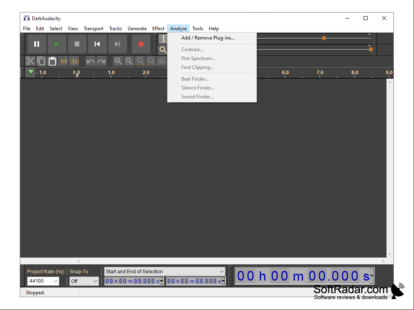Click the Undo arrow icon

point(90,61)
